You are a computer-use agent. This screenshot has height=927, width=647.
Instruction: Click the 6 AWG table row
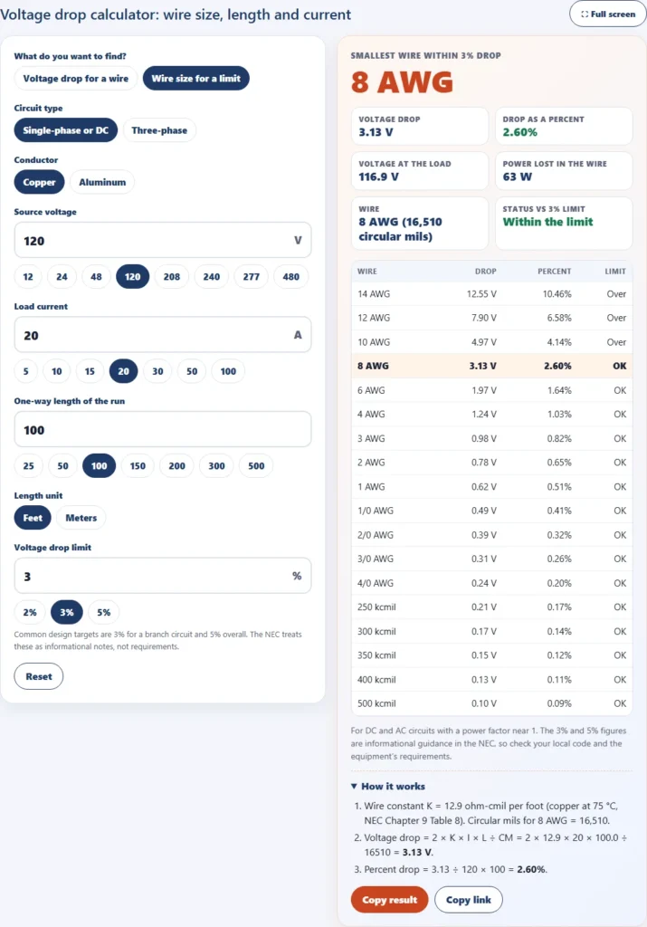491,390
